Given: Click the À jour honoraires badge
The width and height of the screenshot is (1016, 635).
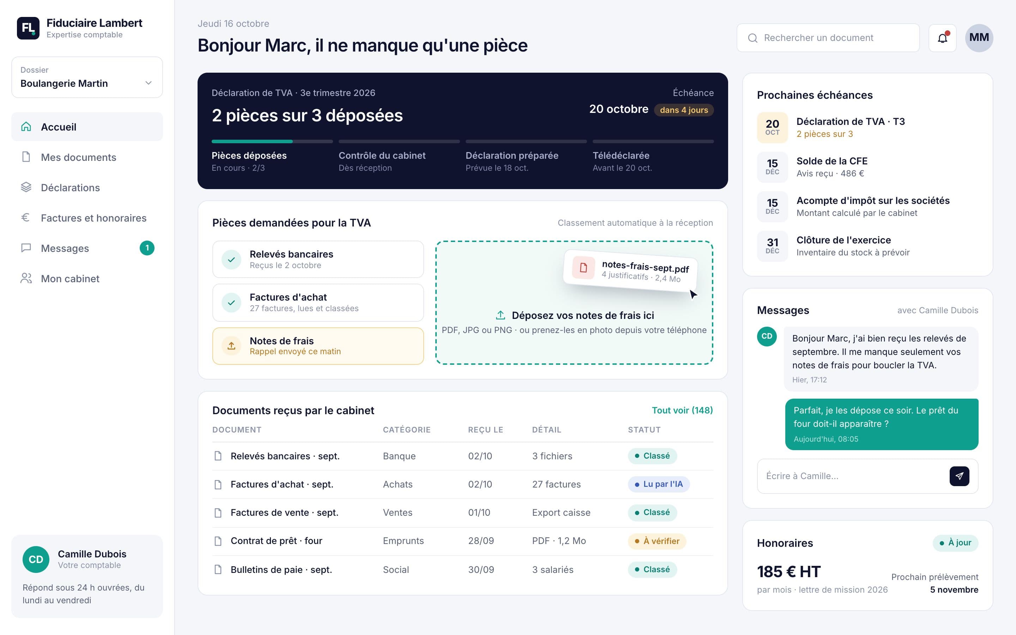Looking at the screenshot, I should 956,543.
